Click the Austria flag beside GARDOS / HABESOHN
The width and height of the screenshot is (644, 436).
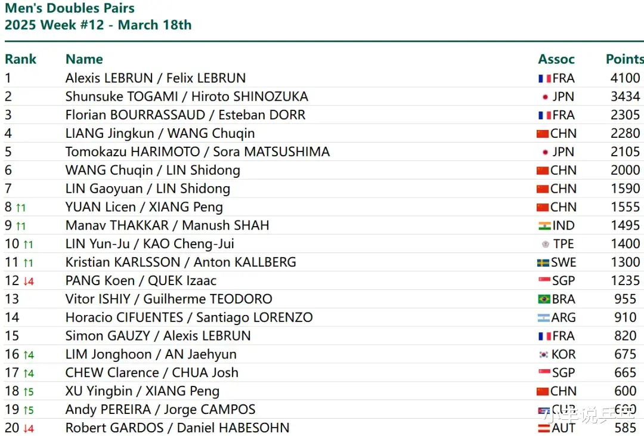point(544,428)
